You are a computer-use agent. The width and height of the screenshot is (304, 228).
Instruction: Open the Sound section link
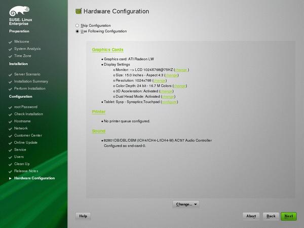point(98,131)
